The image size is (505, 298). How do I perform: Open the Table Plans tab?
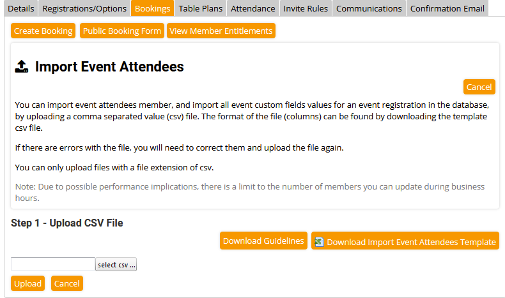(201, 8)
